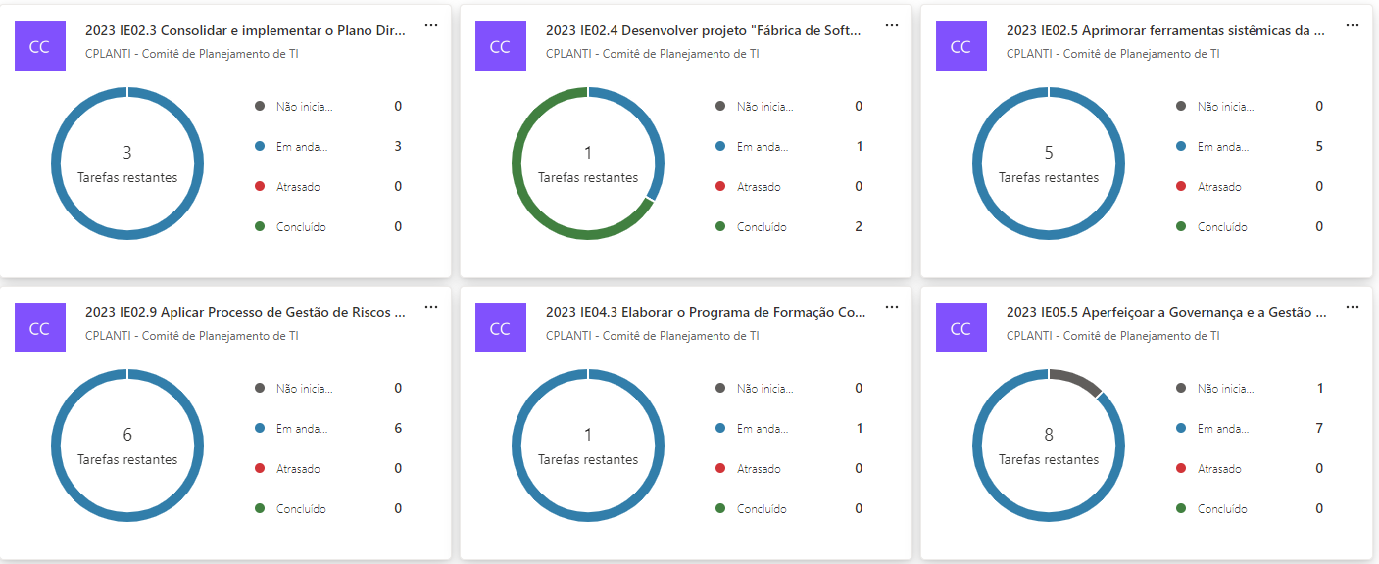The image size is (1379, 564).
Task: Click the 6 Tarefas restantes donut center
Action: click(x=127, y=446)
